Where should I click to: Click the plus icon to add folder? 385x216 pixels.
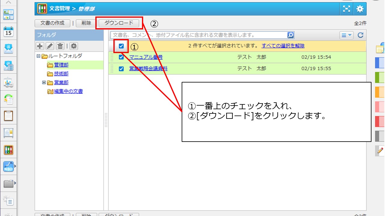pos(40,46)
